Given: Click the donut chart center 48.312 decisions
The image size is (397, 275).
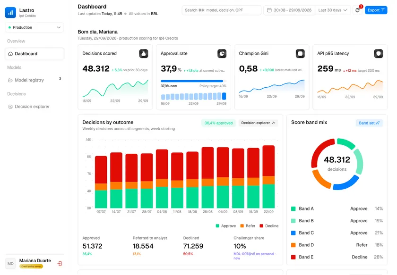Looking at the screenshot, I should 337,164.
